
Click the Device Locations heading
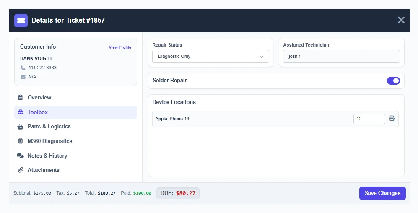(x=174, y=102)
